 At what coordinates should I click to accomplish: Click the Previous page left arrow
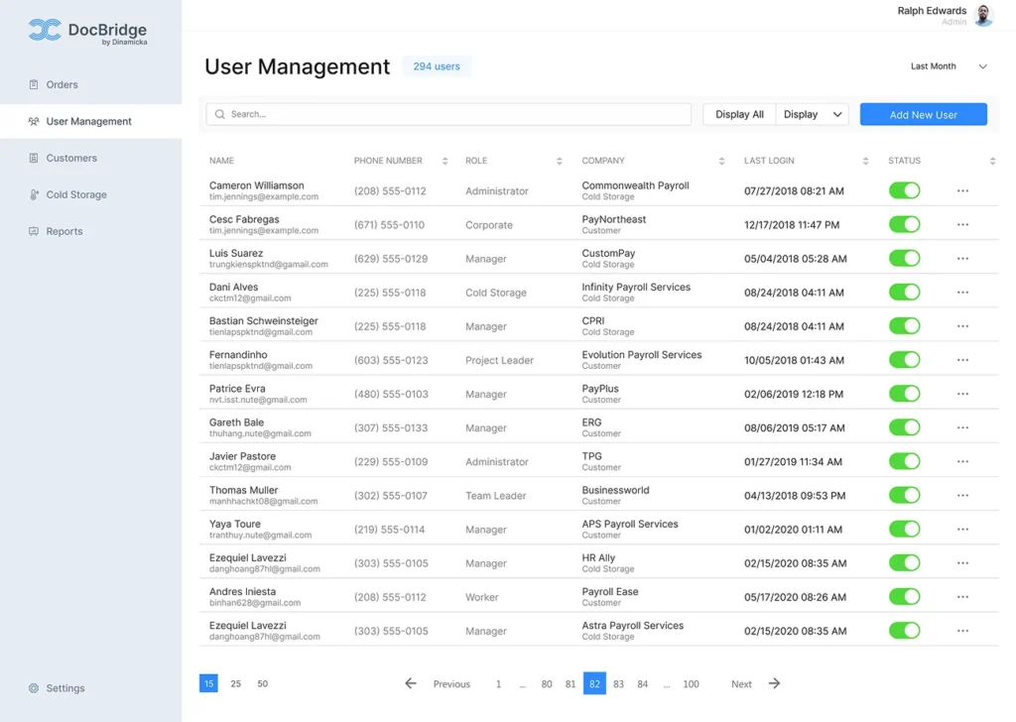[x=410, y=683]
